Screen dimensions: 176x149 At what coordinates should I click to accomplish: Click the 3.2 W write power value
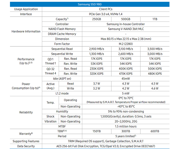click(x=97, y=88)
